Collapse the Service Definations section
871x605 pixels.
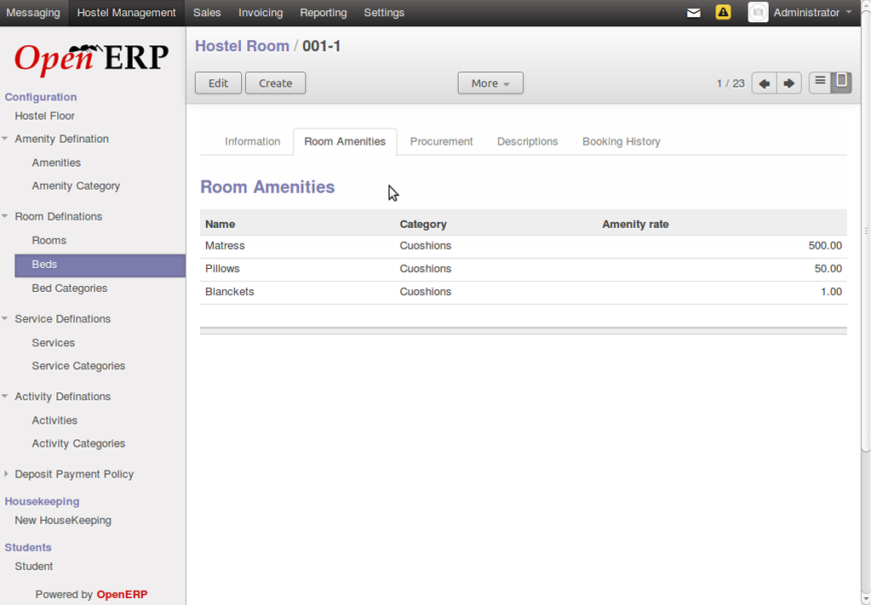5,318
